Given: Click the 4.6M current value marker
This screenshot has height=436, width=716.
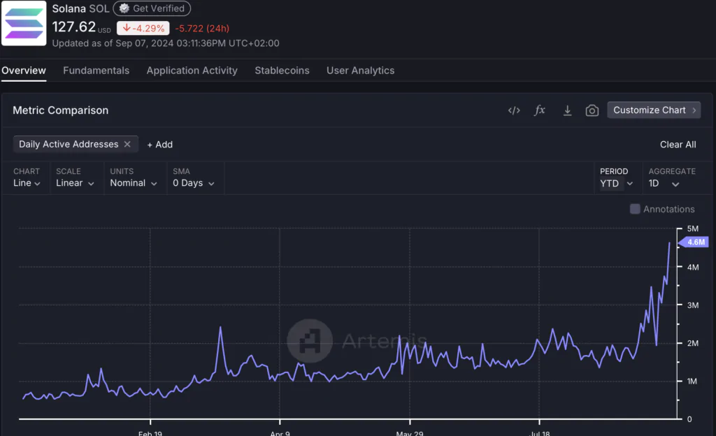Looking at the screenshot, I should [694, 242].
